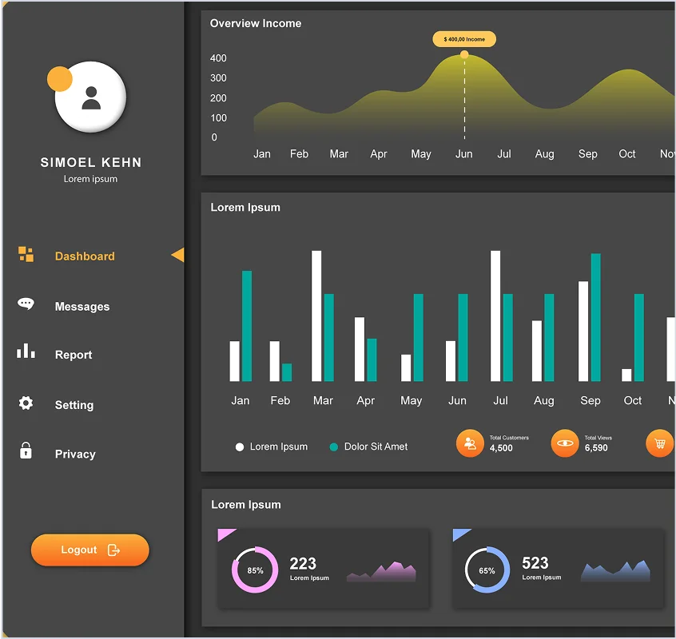The image size is (676, 639).
Task: Click the pink corner flag on 223 card
Action: click(225, 534)
